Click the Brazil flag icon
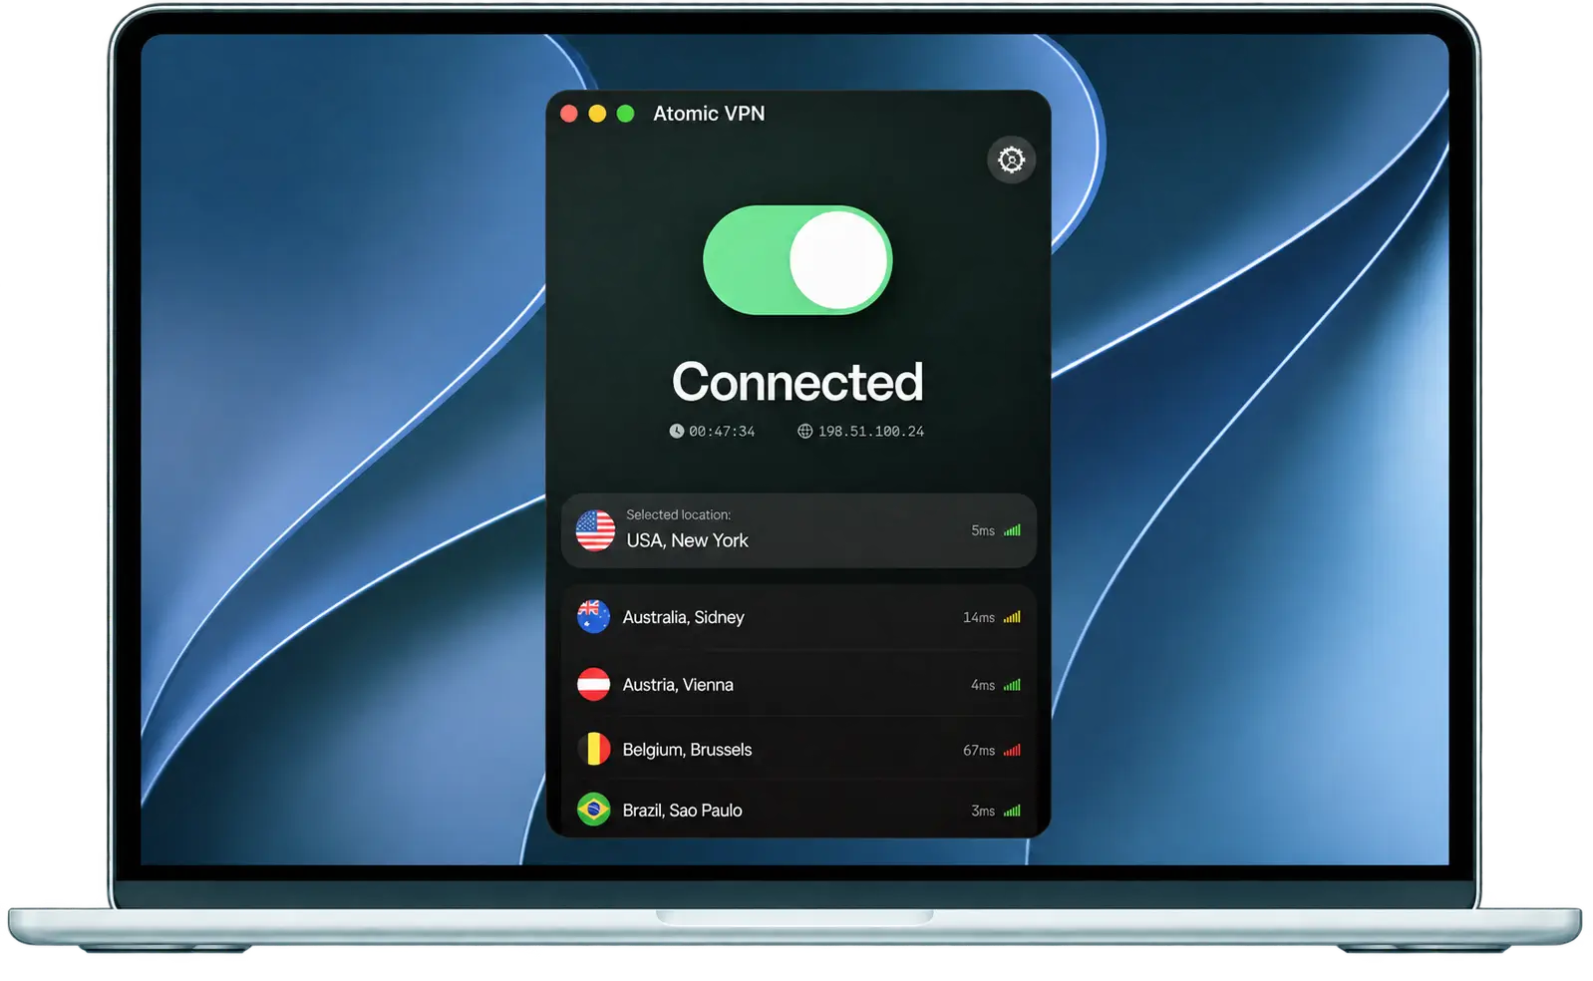The height and width of the screenshot is (981, 1593). point(593,810)
